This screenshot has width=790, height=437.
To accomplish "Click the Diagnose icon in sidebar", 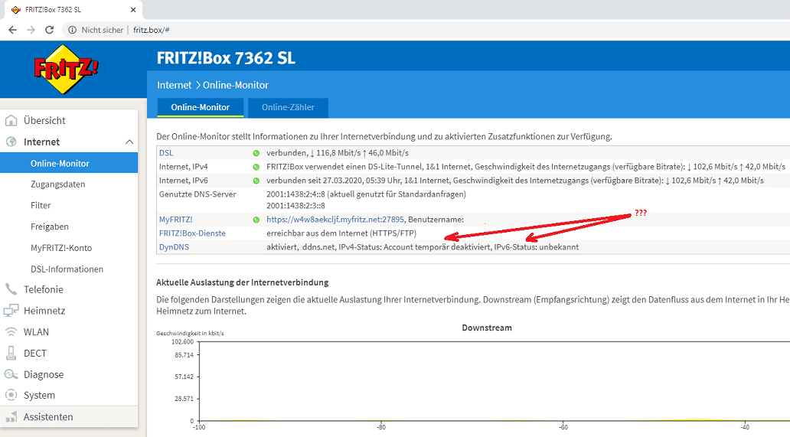I will (x=11, y=374).
